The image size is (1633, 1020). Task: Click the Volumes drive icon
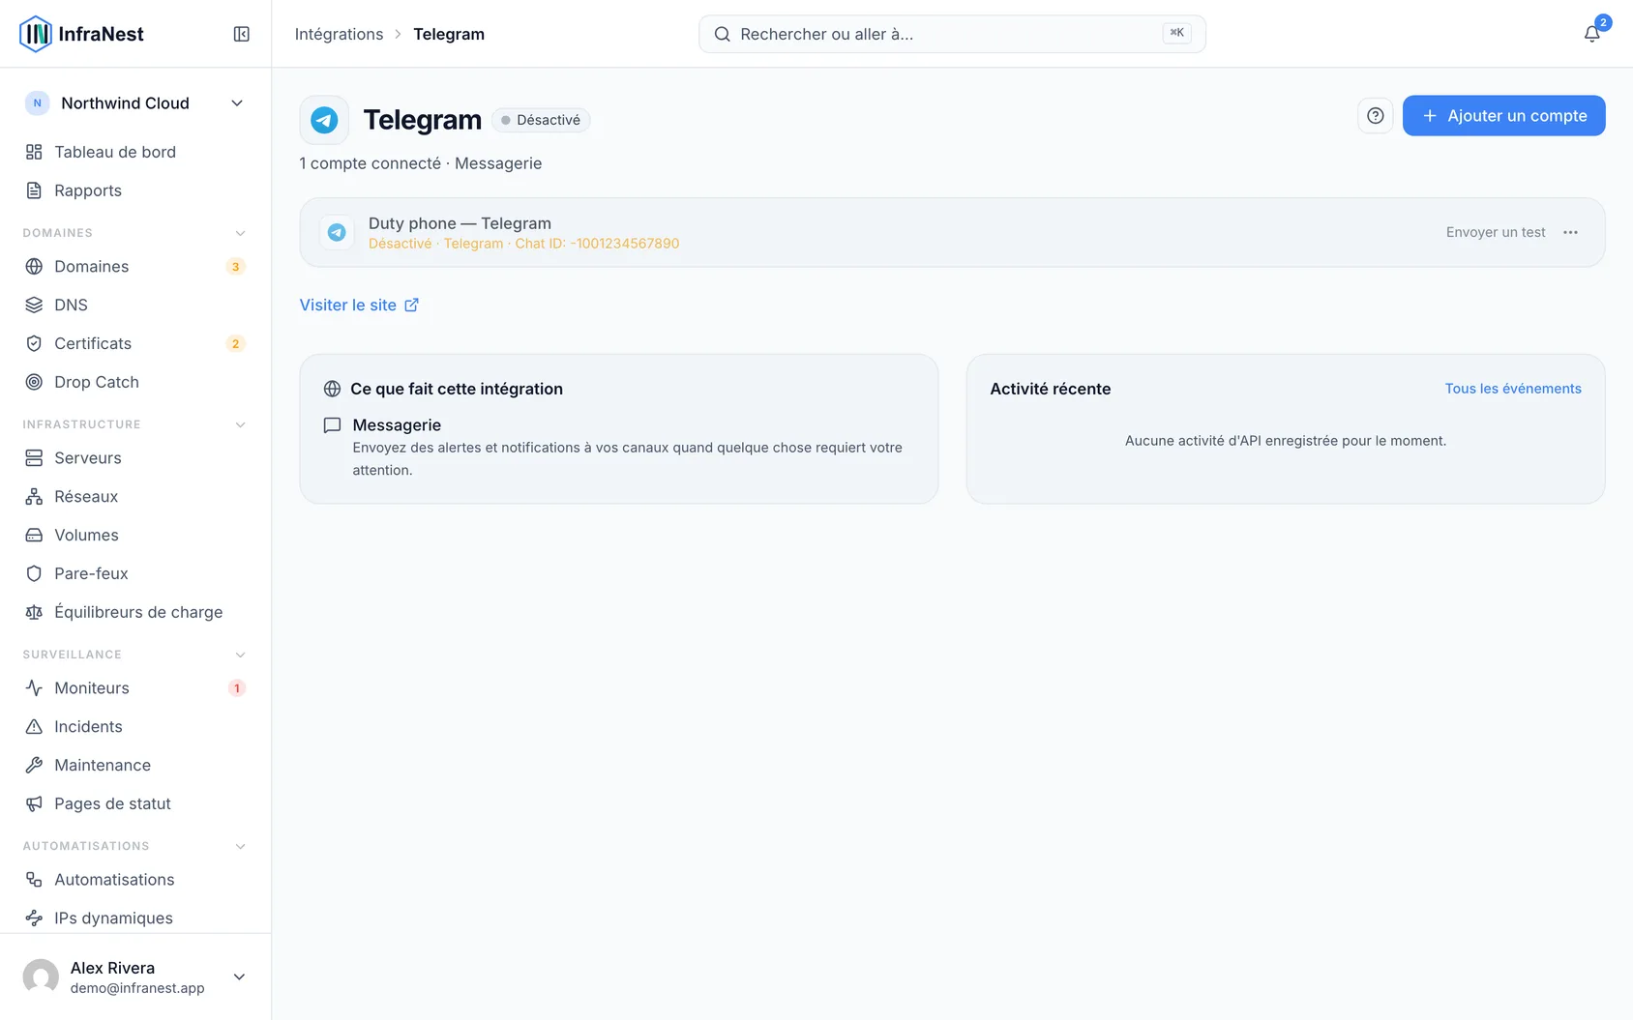click(34, 535)
